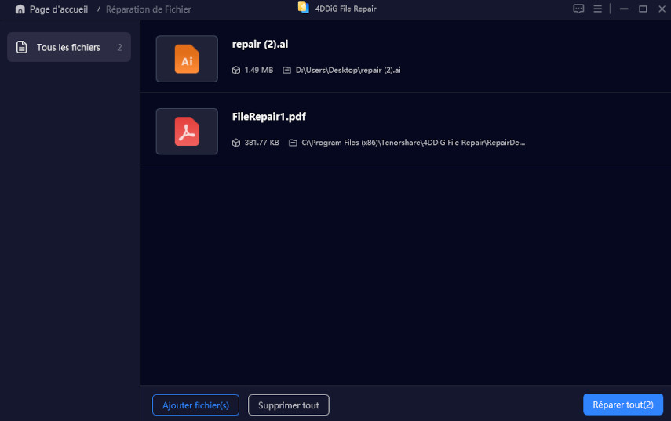Click the 381.77 KB size value
The image size is (671, 421).
[x=262, y=143]
